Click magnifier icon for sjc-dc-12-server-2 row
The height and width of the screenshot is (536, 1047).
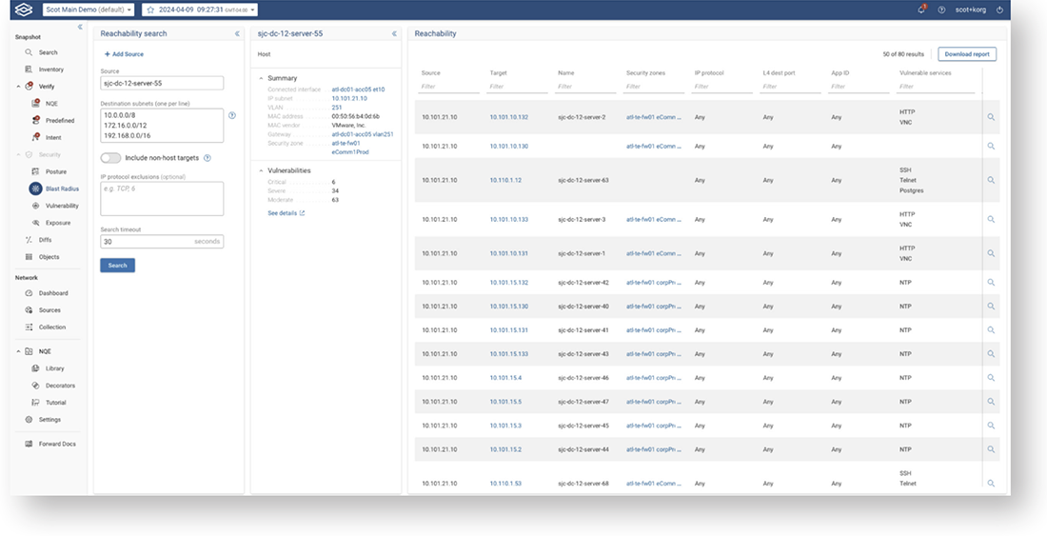pos(991,117)
